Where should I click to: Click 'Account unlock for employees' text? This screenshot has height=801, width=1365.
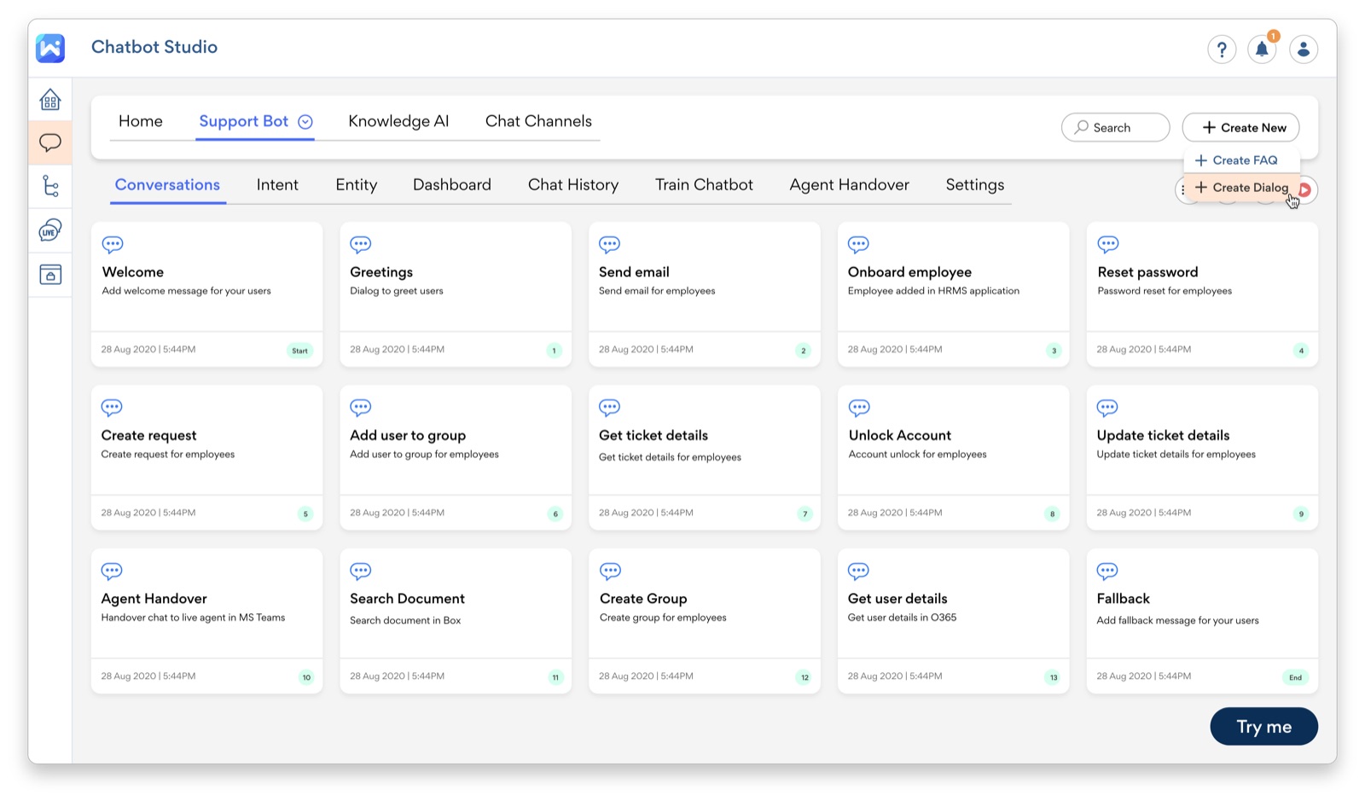[x=917, y=455]
